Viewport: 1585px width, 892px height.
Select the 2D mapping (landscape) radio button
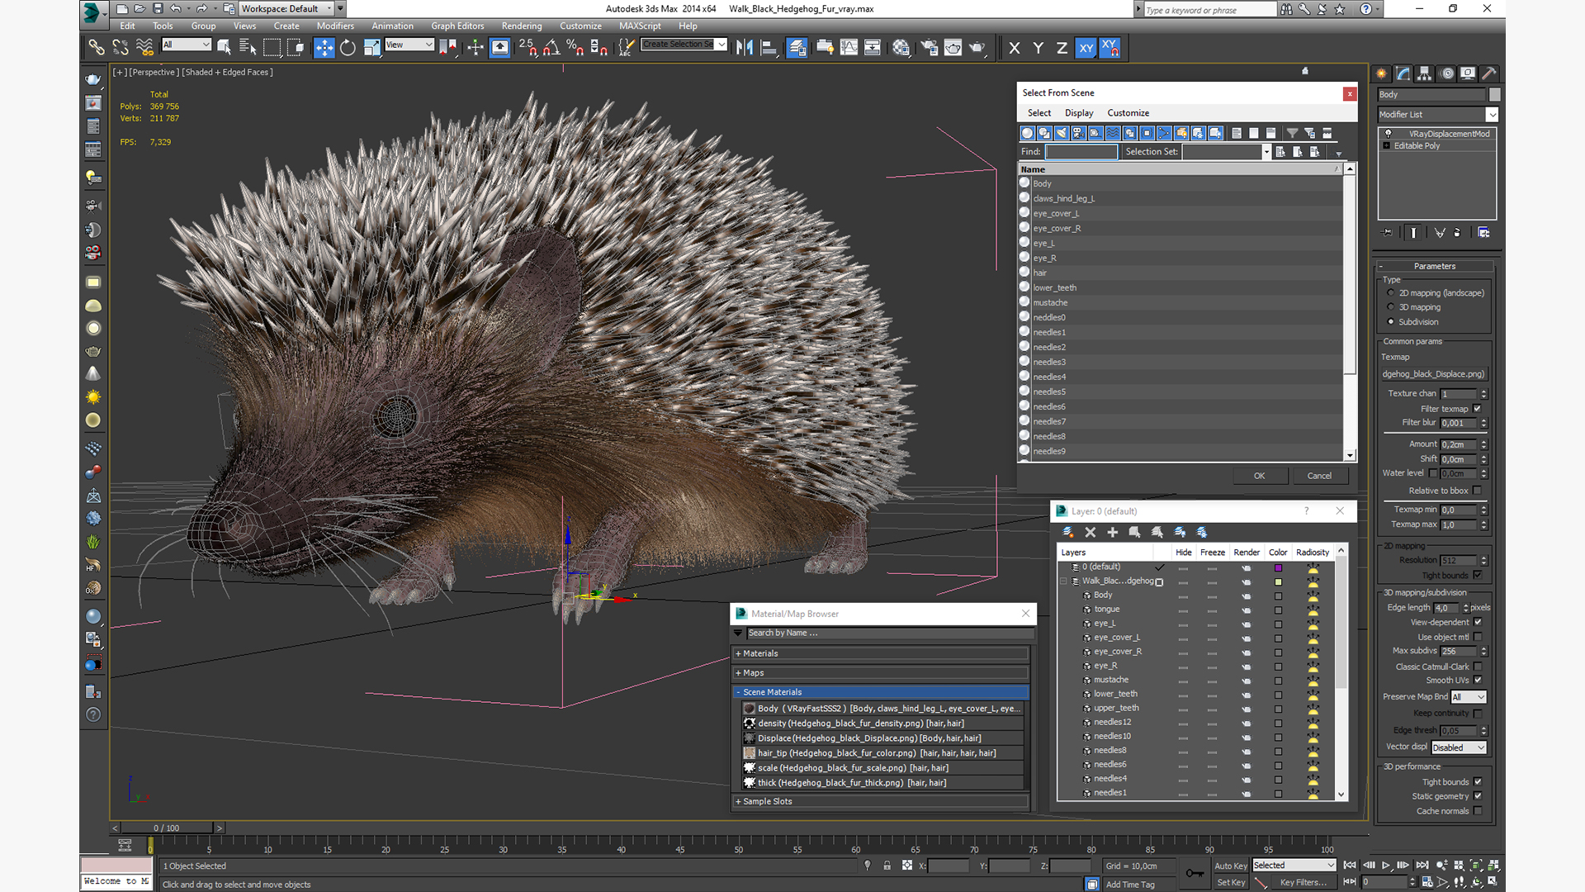1391,293
